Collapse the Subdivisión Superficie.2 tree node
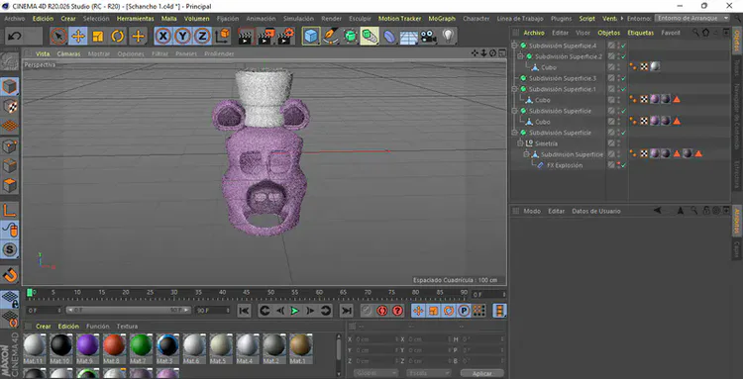 [x=520, y=56]
